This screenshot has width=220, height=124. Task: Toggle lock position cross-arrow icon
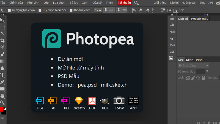point(198,78)
